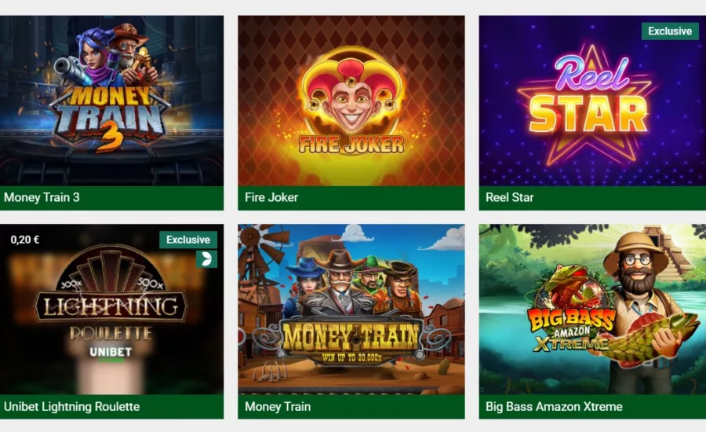Click the Fire Joker jester logo
Screen dimensions: 706x432
coord(351,101)
